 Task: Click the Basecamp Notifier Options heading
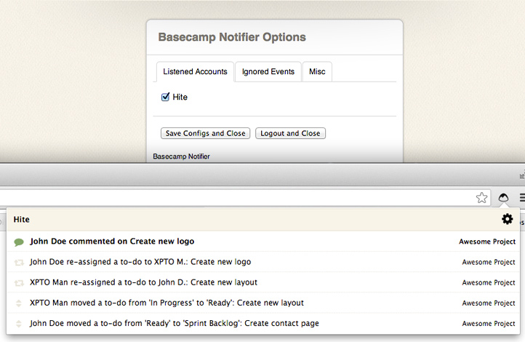[x=232, y=37]
